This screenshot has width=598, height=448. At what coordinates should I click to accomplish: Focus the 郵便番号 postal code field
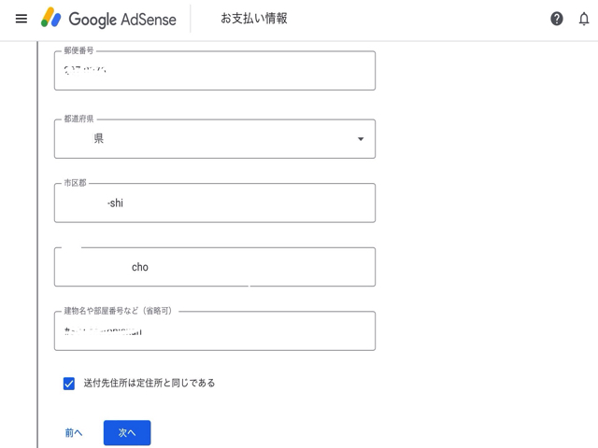click(215, 72)
